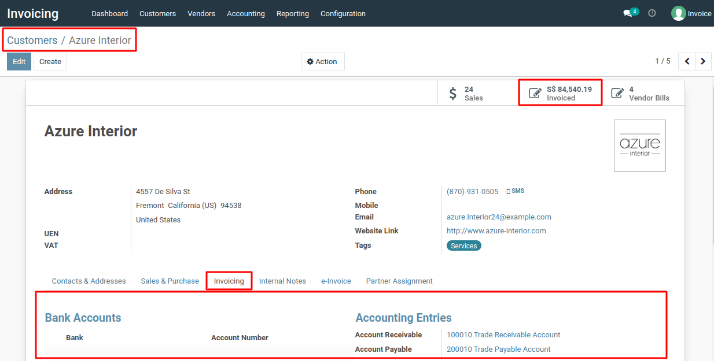
Task: Click the address line 4557 De Silva St
Action: (163, 191)
